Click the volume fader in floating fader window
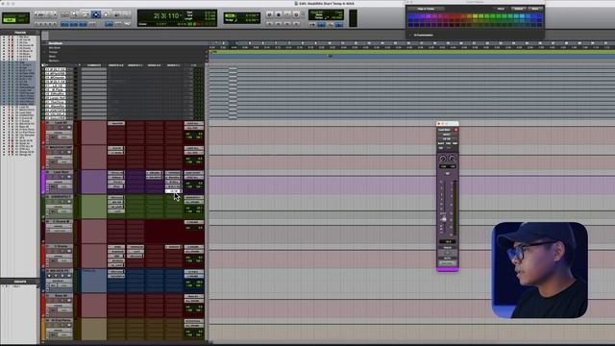Image resolution: width=615 pixels, height=346 pixels. point(444,219)
